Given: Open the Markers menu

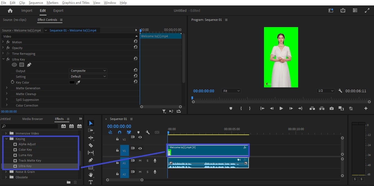Looking at the screenshot, I should [x=53, y=2].
